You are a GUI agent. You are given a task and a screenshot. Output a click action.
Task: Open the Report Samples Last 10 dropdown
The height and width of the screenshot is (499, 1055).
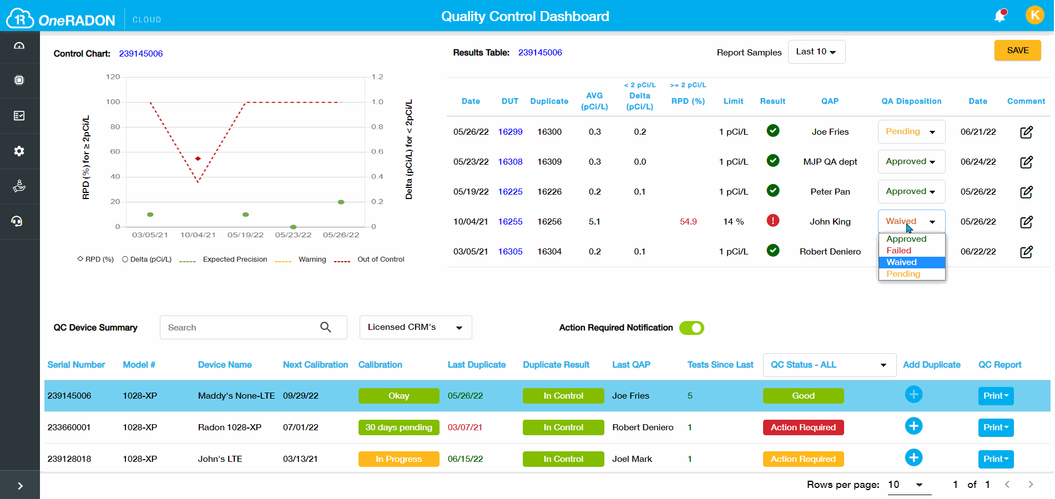point(816,51)
